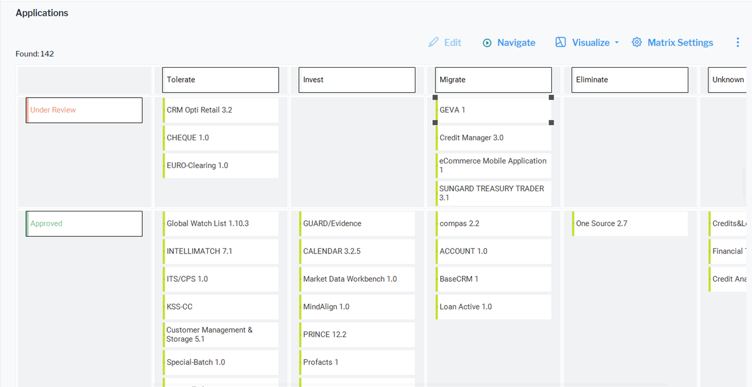Viewport: 752px width, 387px height.
Task: Click the Migrate column header
Action: pos(493,80)
